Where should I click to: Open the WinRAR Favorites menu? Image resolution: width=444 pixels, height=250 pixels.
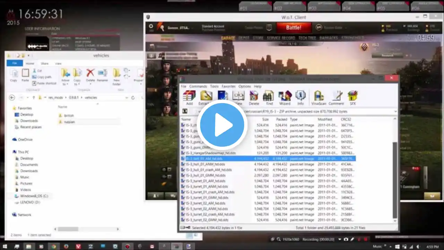pyautogui.click(x=229, y=86)
